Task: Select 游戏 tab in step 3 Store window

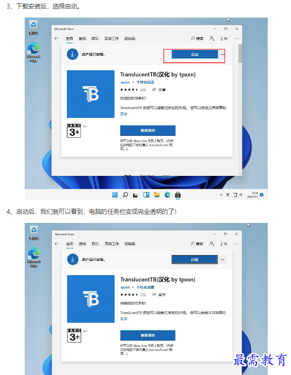Action: pyautogui.click(x=82, y=38)
